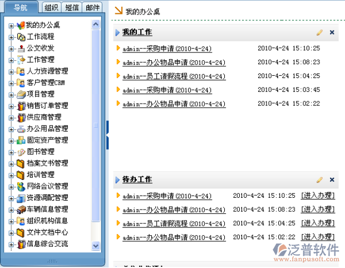Switch to the 组织 tab

point(52,7)
